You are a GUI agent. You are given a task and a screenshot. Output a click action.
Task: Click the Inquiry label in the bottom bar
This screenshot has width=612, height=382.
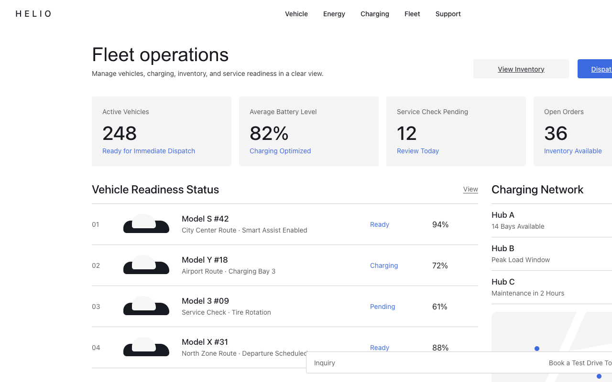click(x=325, y=363)
